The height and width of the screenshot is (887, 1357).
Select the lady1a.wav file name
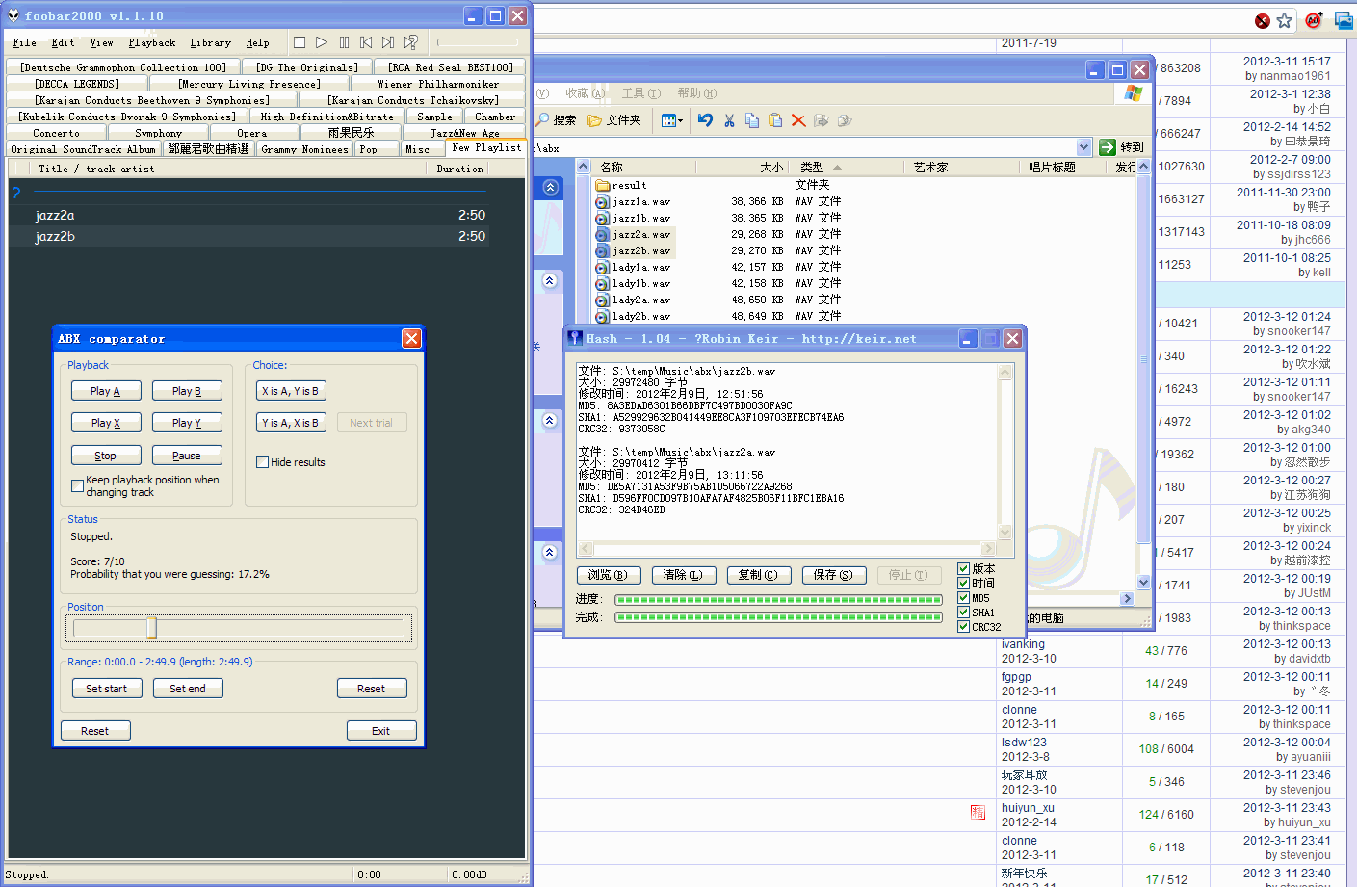(x=641, y=267)
